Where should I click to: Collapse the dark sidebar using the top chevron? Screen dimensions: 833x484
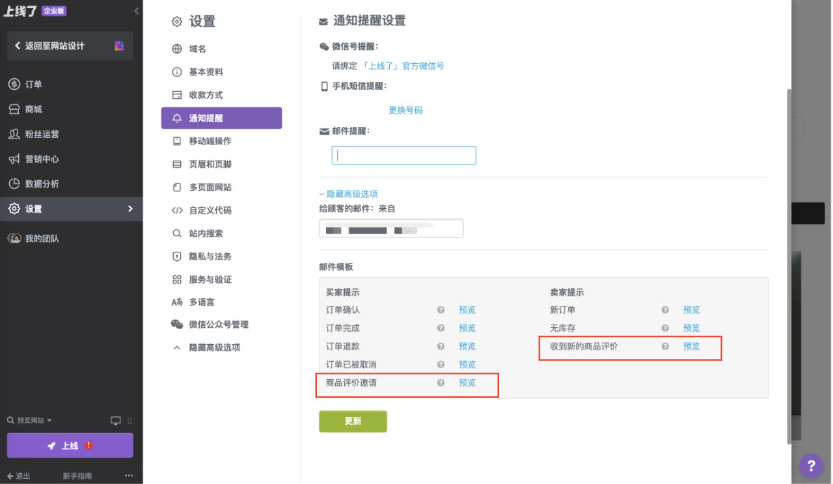pos(135,10)
